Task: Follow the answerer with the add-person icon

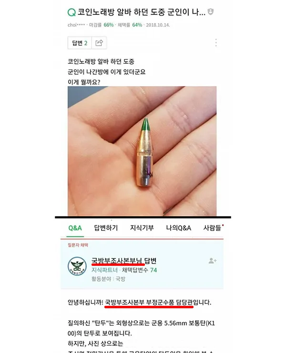Action: [213, 261]
